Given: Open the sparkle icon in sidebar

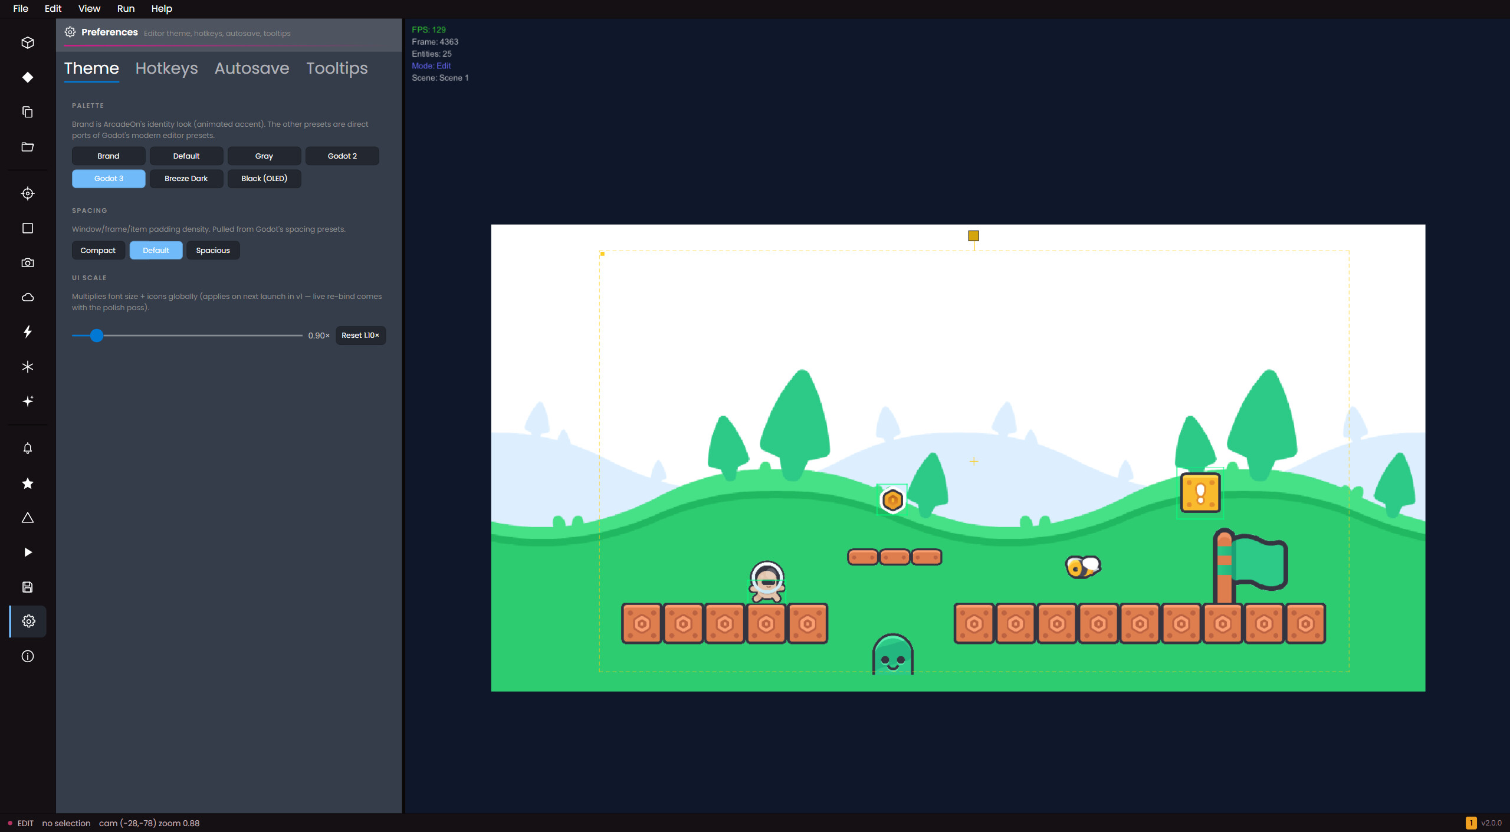Looking at the screenshot, I should tap(28, 401).
